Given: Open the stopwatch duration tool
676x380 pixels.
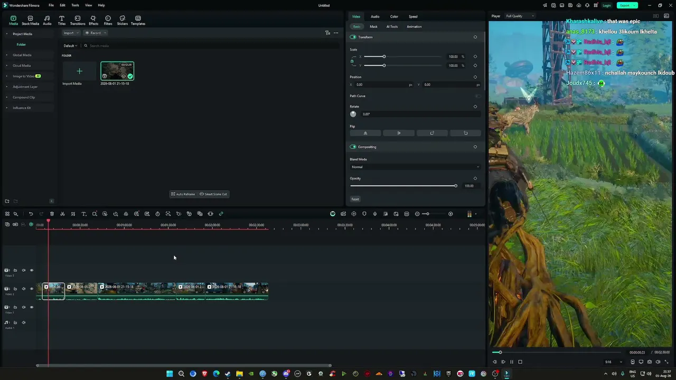Looking at the screenshot, I should point(157,214).
